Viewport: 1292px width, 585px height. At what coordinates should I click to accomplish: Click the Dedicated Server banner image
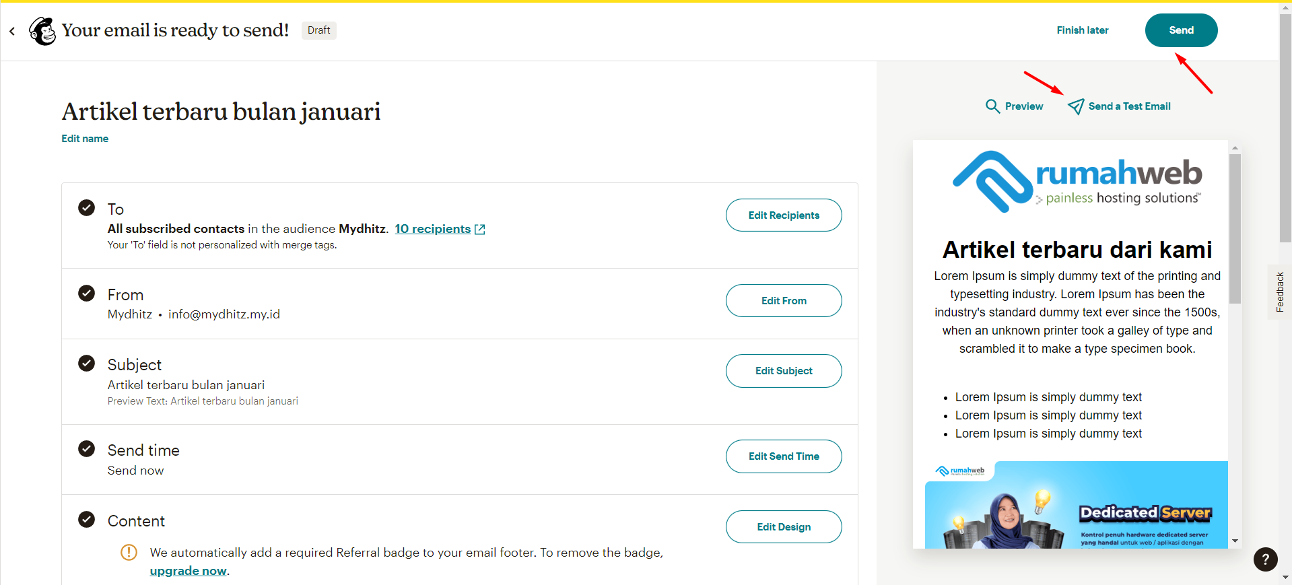(1076, 505)
